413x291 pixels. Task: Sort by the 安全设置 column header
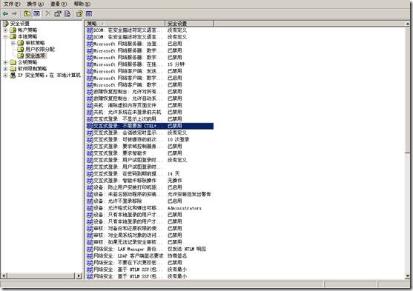point(189,24)
